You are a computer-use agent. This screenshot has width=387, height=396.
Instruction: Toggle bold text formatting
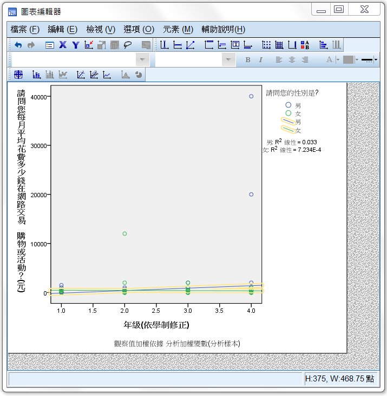(247, 60)
